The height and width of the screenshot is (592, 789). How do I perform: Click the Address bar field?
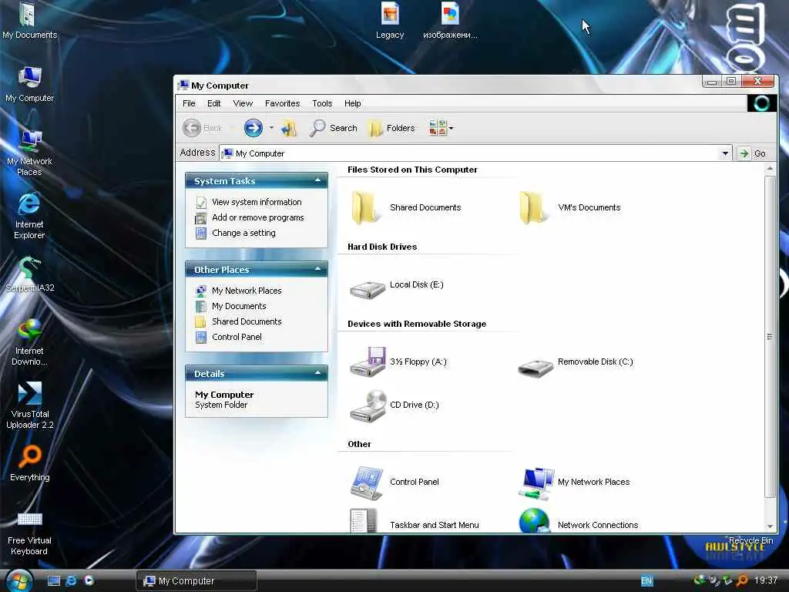(475, 153)
